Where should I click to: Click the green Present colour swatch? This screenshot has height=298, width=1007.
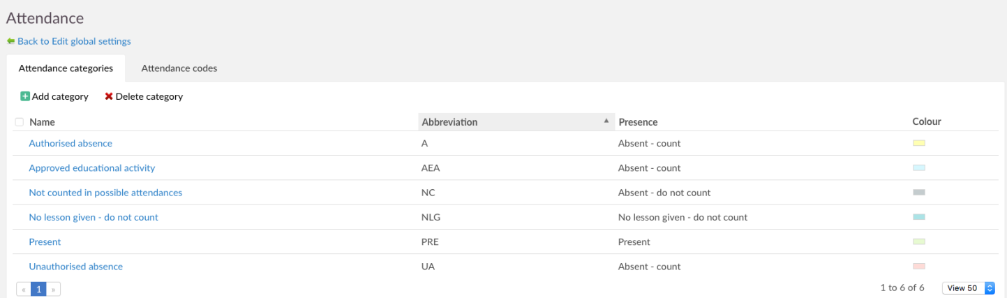(x=919, y=241)
